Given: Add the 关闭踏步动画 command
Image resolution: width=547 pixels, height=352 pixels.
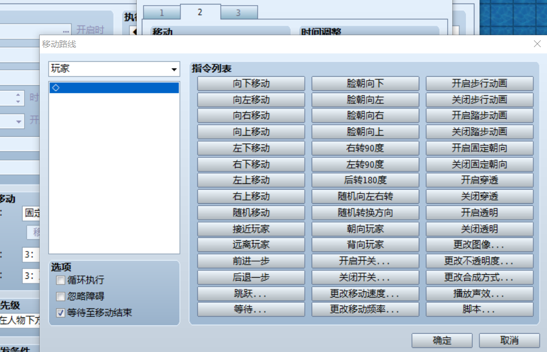Looking at the screenshot, I should [x=479, y=132].
